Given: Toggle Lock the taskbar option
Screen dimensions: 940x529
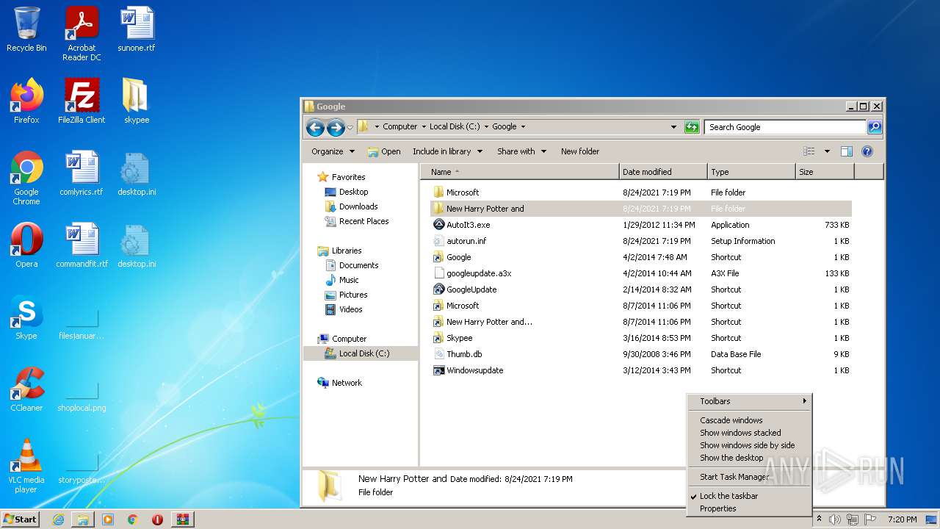Looking at the screenshot, I should (x=749, y=496).
